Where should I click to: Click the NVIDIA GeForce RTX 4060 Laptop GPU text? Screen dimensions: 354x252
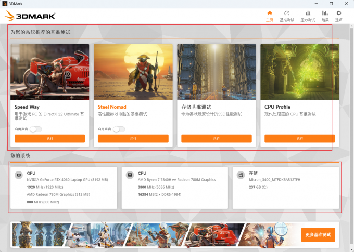(67, 180)
